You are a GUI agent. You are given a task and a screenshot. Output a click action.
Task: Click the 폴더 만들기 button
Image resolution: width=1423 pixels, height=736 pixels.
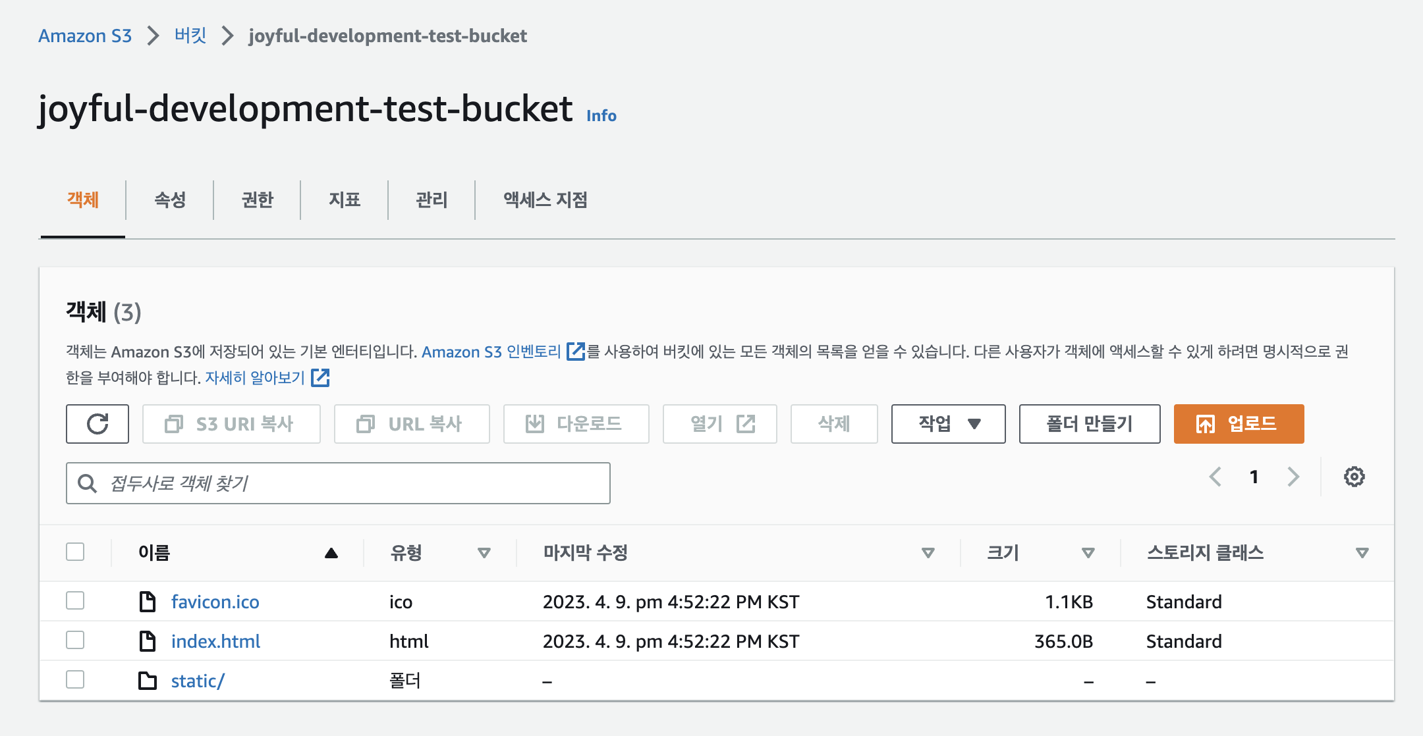[x=1089, y=424]
